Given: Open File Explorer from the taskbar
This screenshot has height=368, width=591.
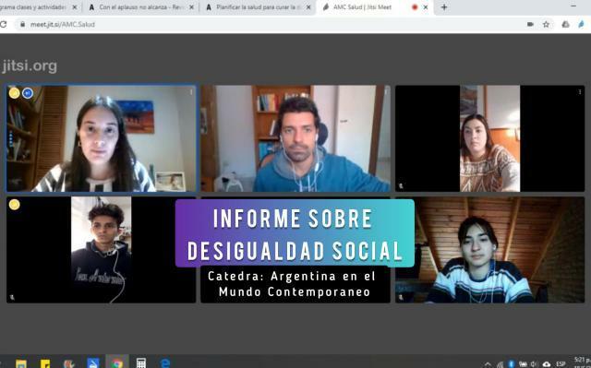Looking at the screenshot, I should coord(21,363).
